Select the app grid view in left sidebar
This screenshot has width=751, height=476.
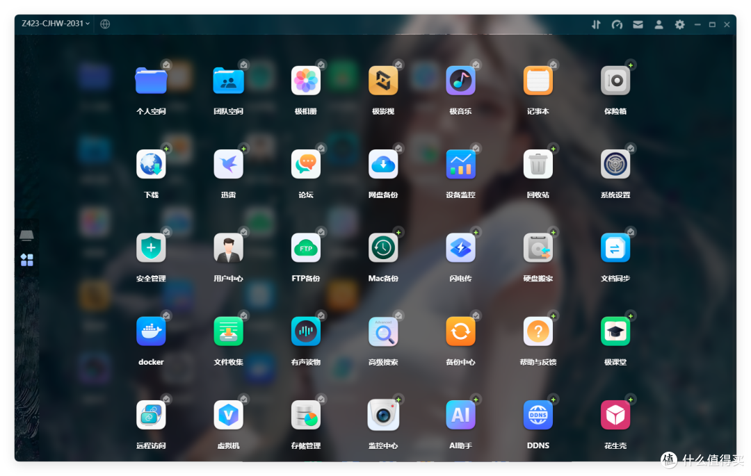pos(27,260)
